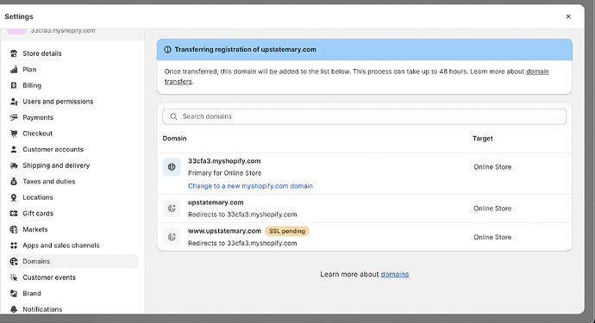This screenshot has width=595, height=323.
Task: Click the Brand icon in sidebar
Action: click(14, 294)
